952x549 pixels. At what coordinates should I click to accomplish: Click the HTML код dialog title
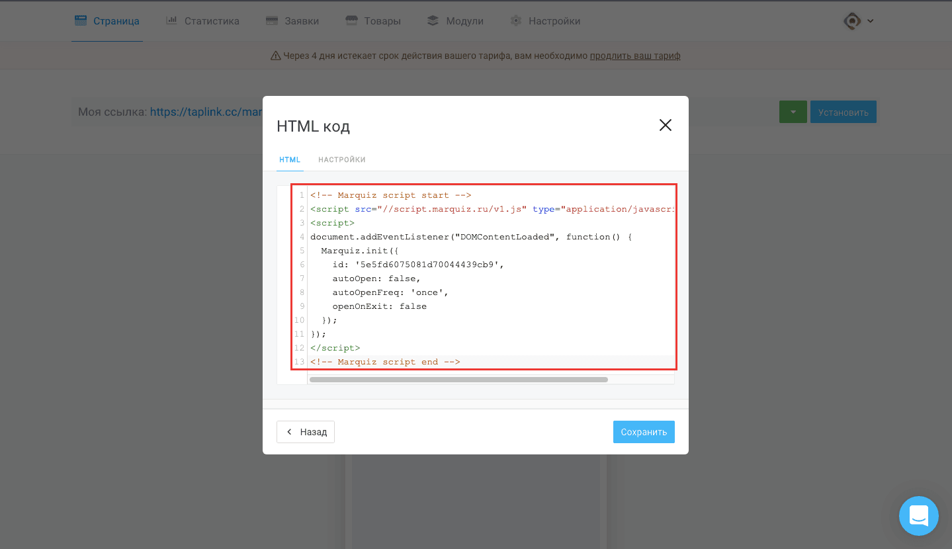click(x=313, y=126)
